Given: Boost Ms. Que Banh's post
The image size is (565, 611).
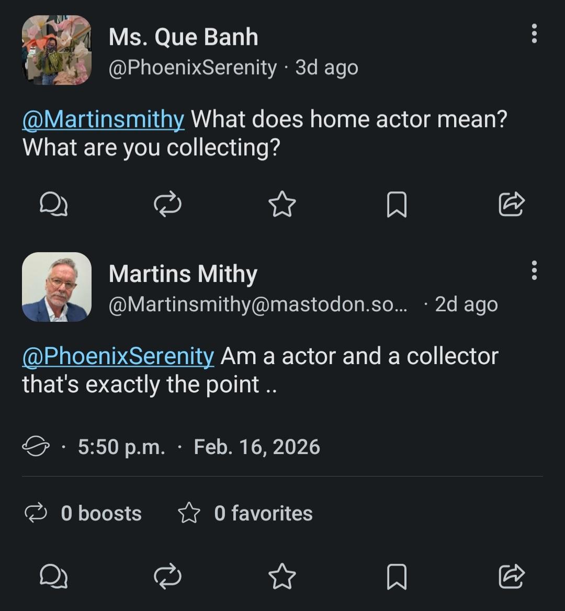Looking at the screenshot, I should [167, 205].
